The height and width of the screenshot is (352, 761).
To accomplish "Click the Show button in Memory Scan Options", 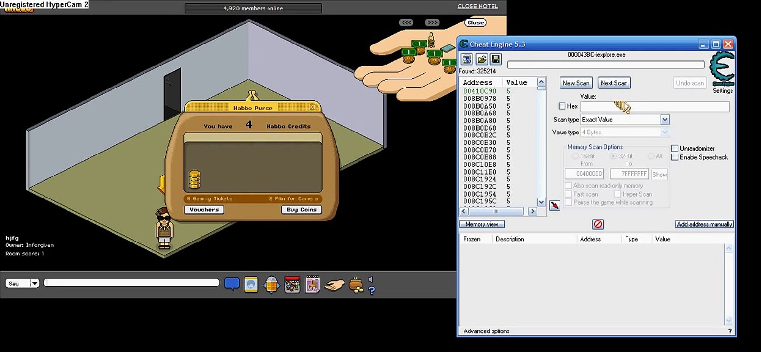I will [659, 175].
